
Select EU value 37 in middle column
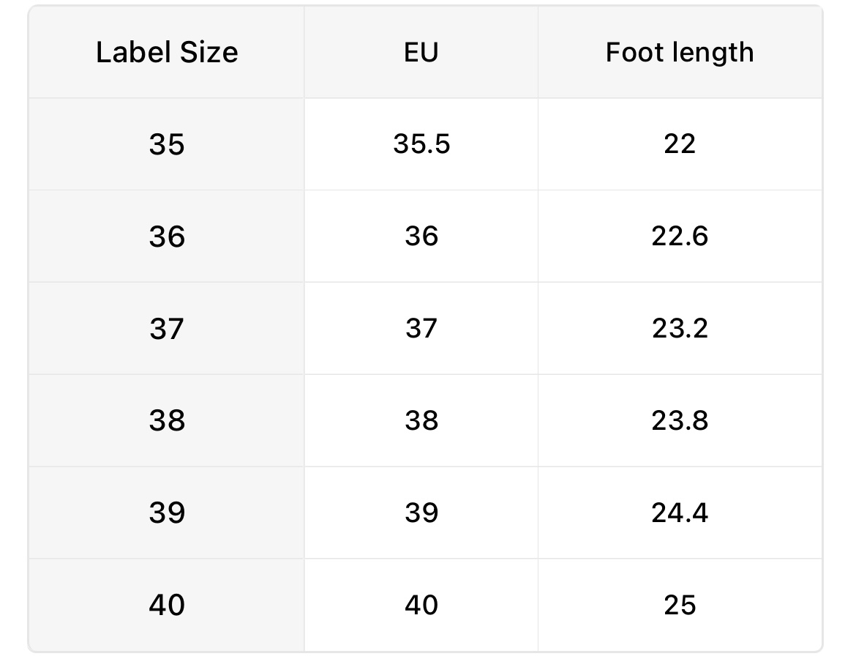click(421, 329)
